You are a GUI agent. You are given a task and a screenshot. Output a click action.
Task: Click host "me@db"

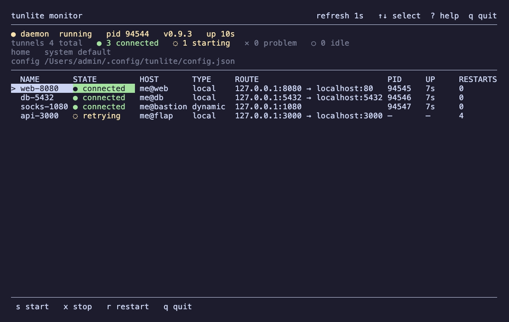(x=151, y=98)
